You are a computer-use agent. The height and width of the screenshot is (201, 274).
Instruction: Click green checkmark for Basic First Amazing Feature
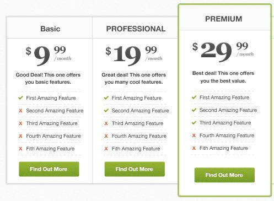coord(20,97)
